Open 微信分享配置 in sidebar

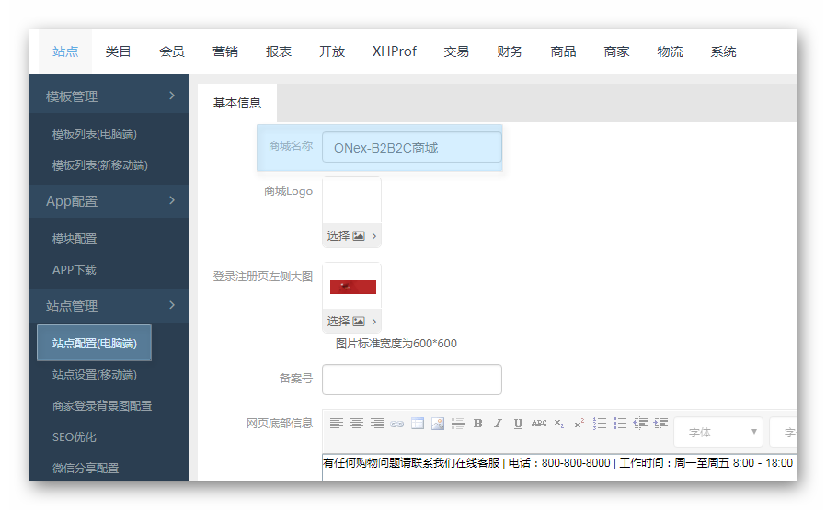[x=86, y=468]
